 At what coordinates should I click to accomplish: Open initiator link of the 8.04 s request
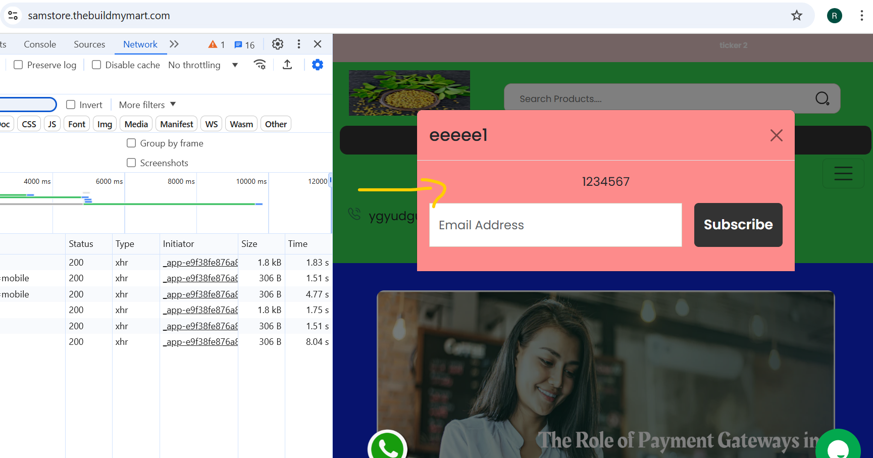tap(200, 342)
